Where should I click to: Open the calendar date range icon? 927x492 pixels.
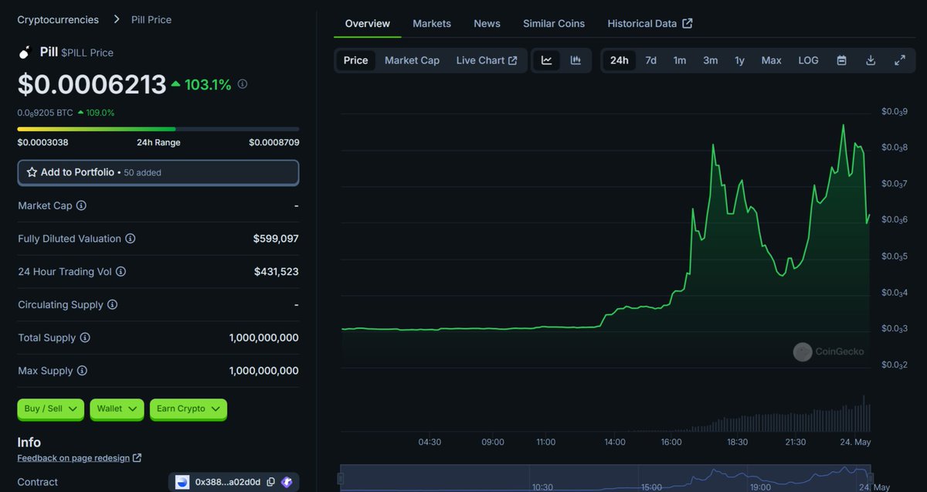[842, 60]
